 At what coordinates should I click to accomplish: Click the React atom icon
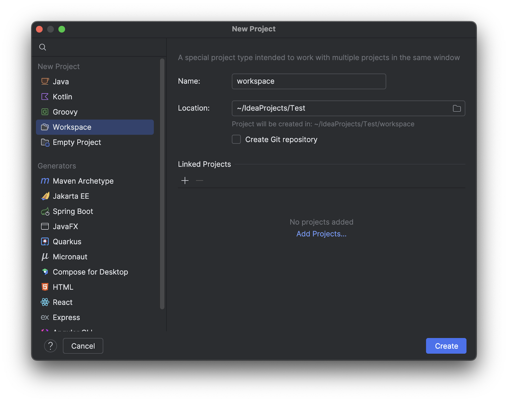(x=45, y=302)
